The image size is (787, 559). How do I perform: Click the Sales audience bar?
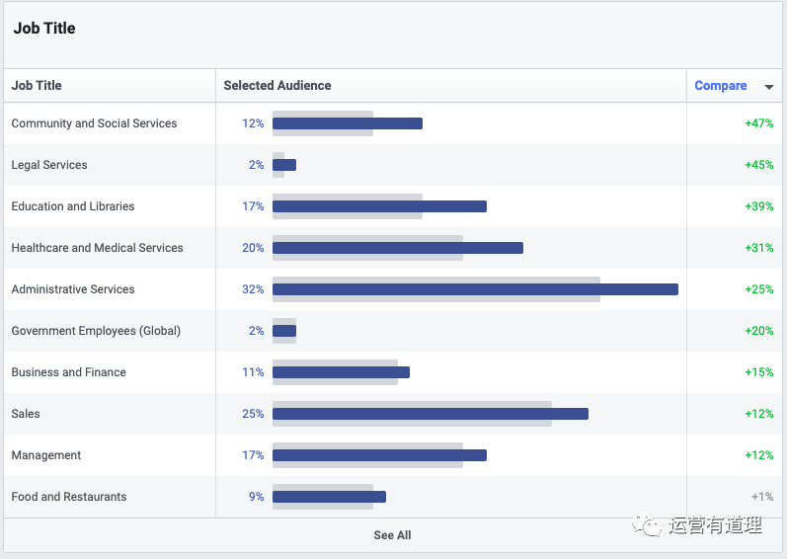click(430, 414)
